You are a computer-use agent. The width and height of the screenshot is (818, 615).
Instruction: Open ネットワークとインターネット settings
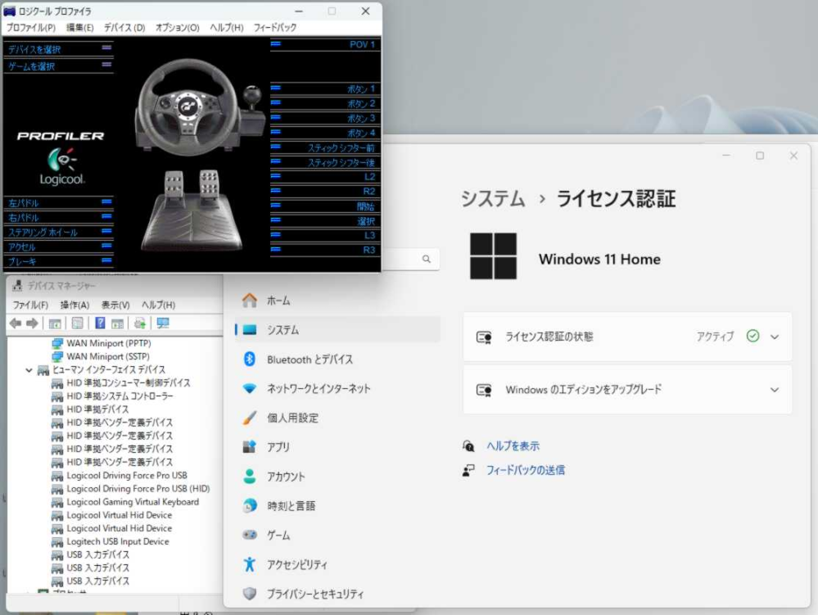pyautogui.click(x=337, y=389)
